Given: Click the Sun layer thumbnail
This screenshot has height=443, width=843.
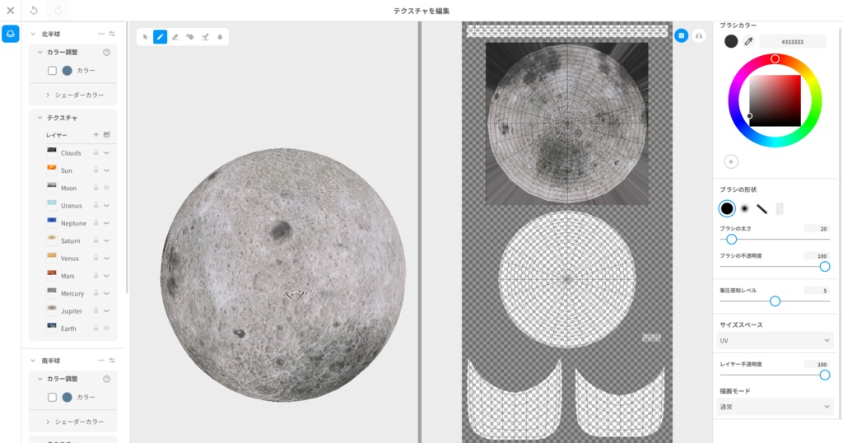Looking at the screenshot, I should coord(52,169).
